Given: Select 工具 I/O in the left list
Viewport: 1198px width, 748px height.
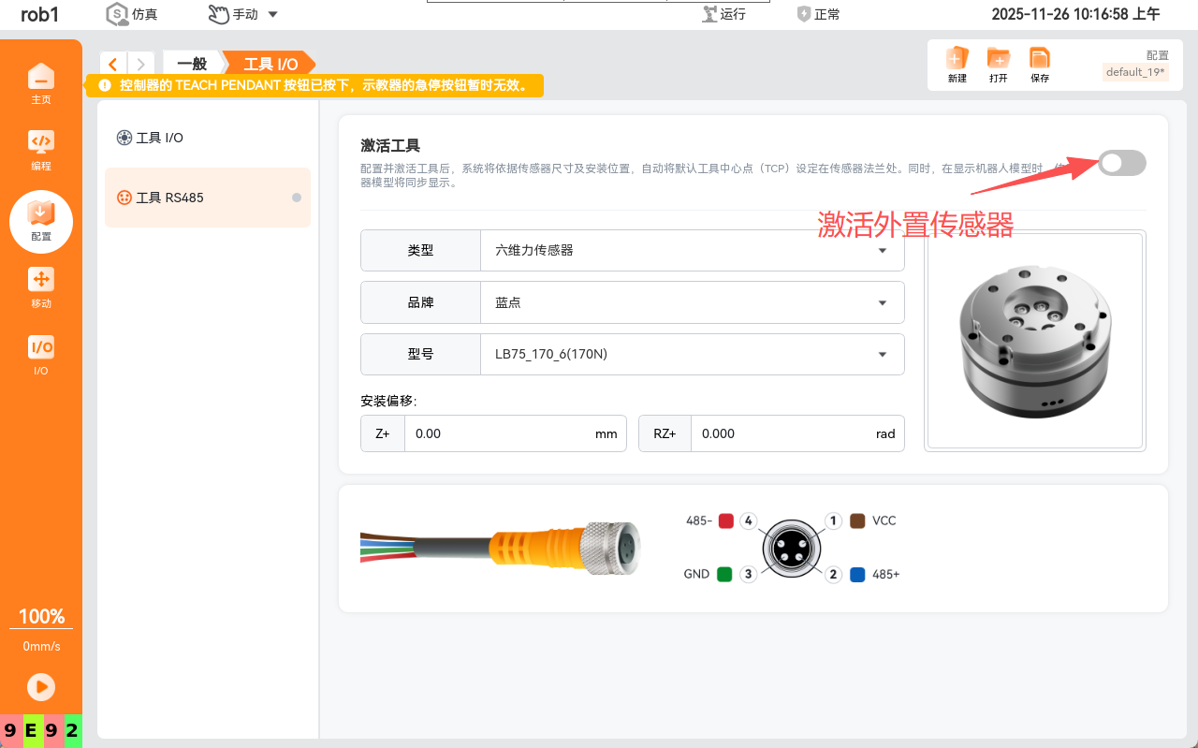Looking at the screenshot, I should [160, 138].
